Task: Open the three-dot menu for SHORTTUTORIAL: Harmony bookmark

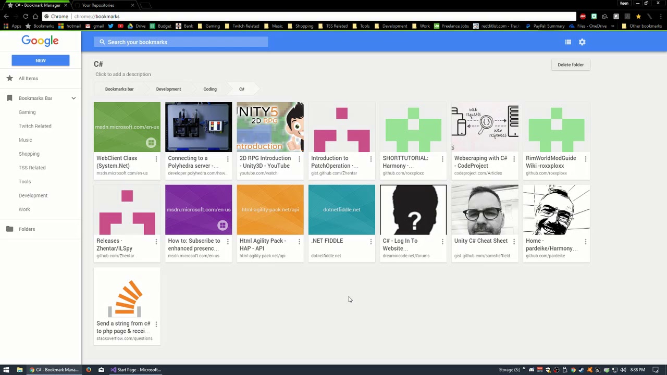Action: click(x=442, y=159)
